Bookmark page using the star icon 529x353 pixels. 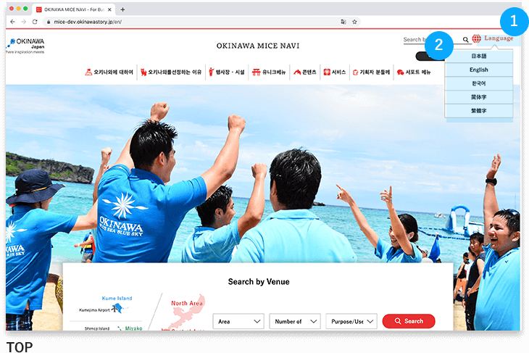point(354,22)
